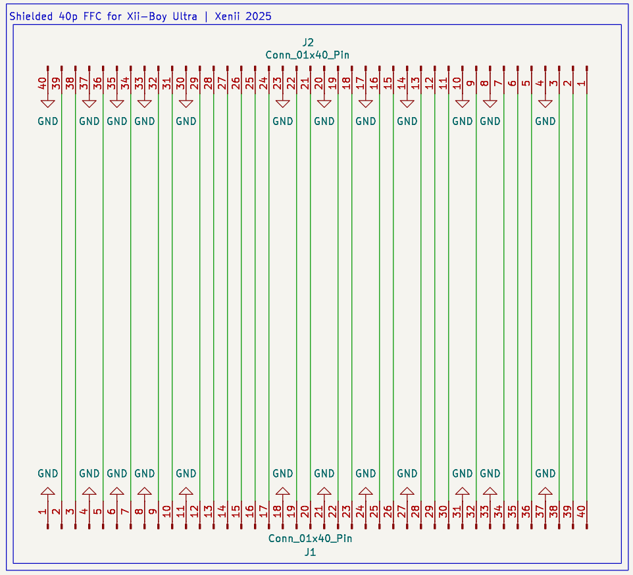Select wire from J2 pin 31 to J1 pin 10
The width and height of the screenshot is (633, 575).
point(172,298)
